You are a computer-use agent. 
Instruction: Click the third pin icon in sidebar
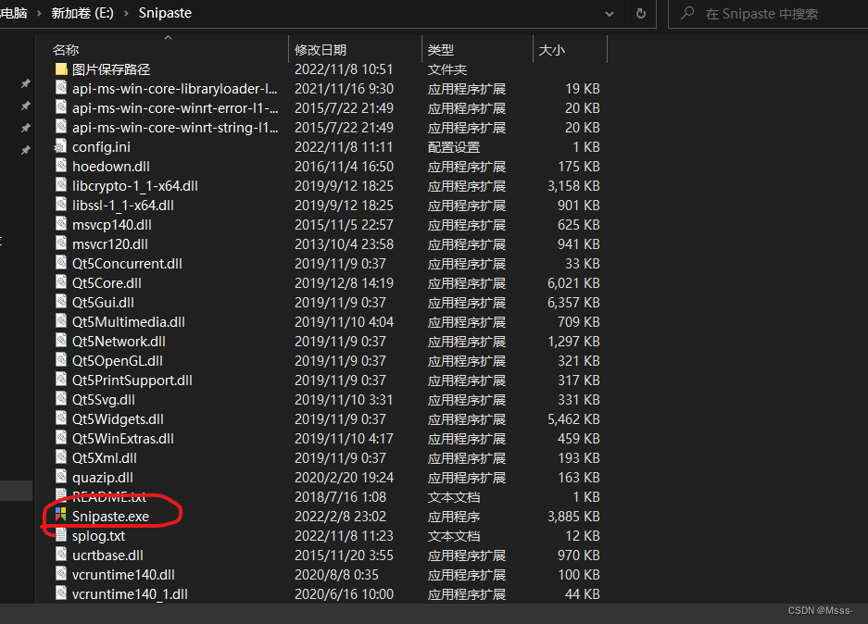click(25, 128)
